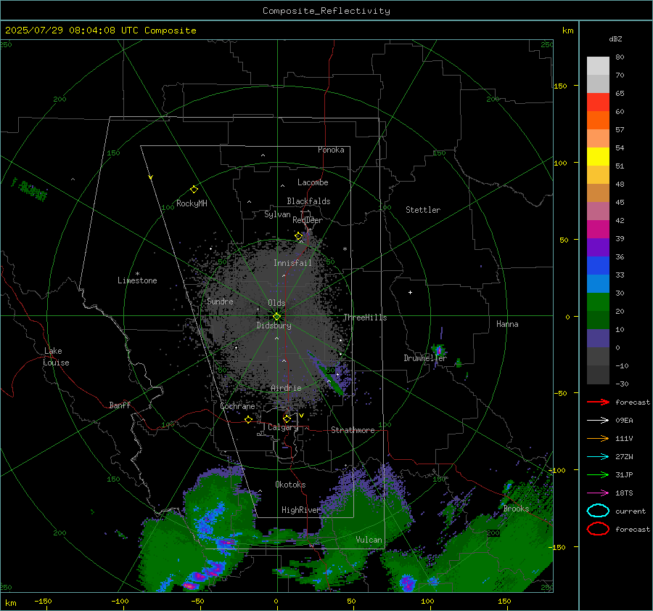
Task: Click the Strathmore label
Action: tap(353, 430)
